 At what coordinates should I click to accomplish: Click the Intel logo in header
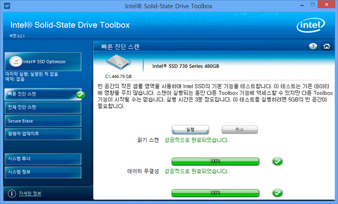click(x=310, y=25)
